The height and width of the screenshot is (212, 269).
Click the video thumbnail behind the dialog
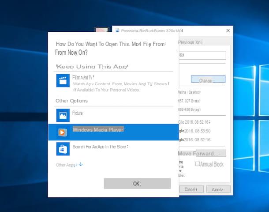point(102,30)
